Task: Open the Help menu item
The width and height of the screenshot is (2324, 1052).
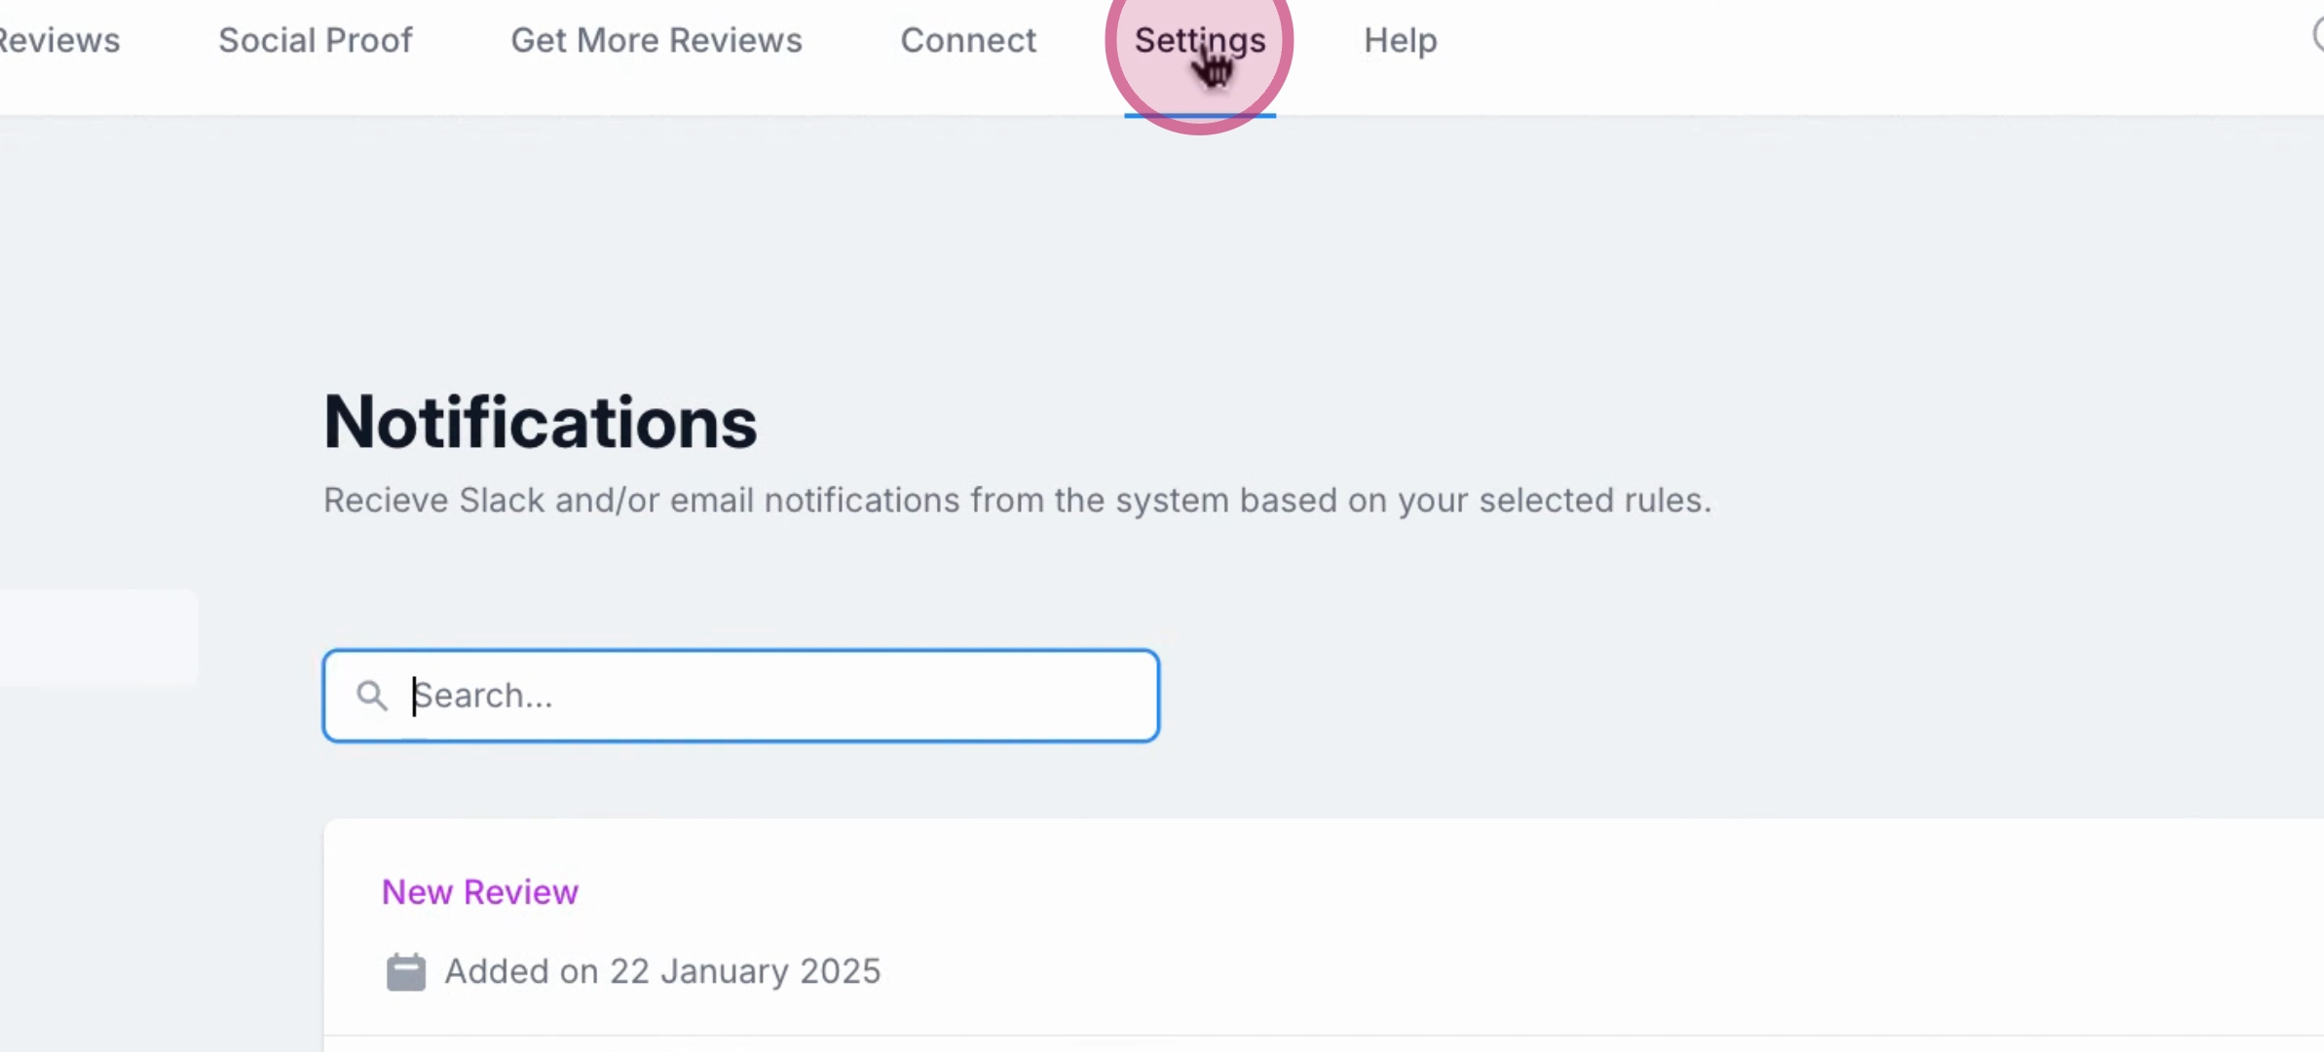Action: tap(1400, 40)
